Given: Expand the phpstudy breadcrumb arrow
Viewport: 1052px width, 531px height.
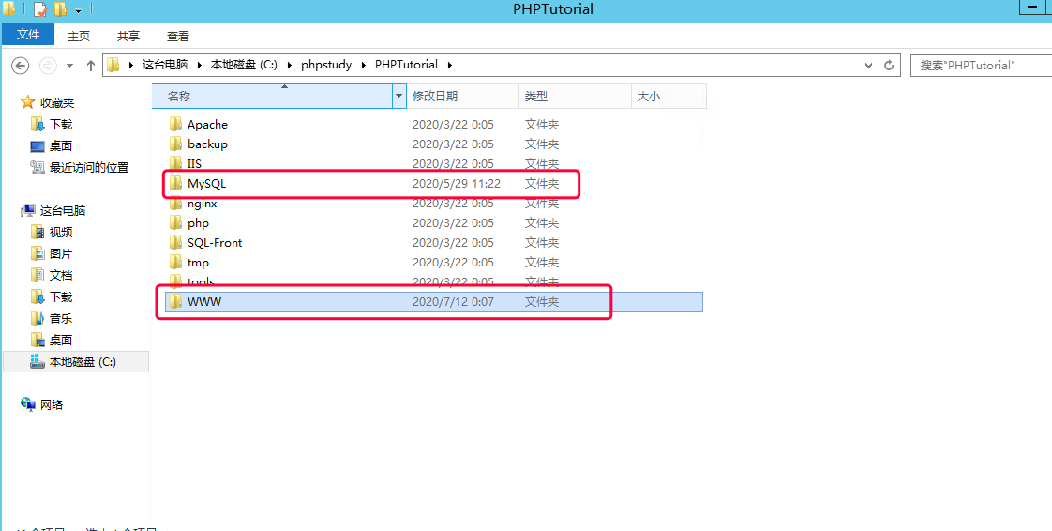Looking at the screenshot, I should (x=365, y=66).
